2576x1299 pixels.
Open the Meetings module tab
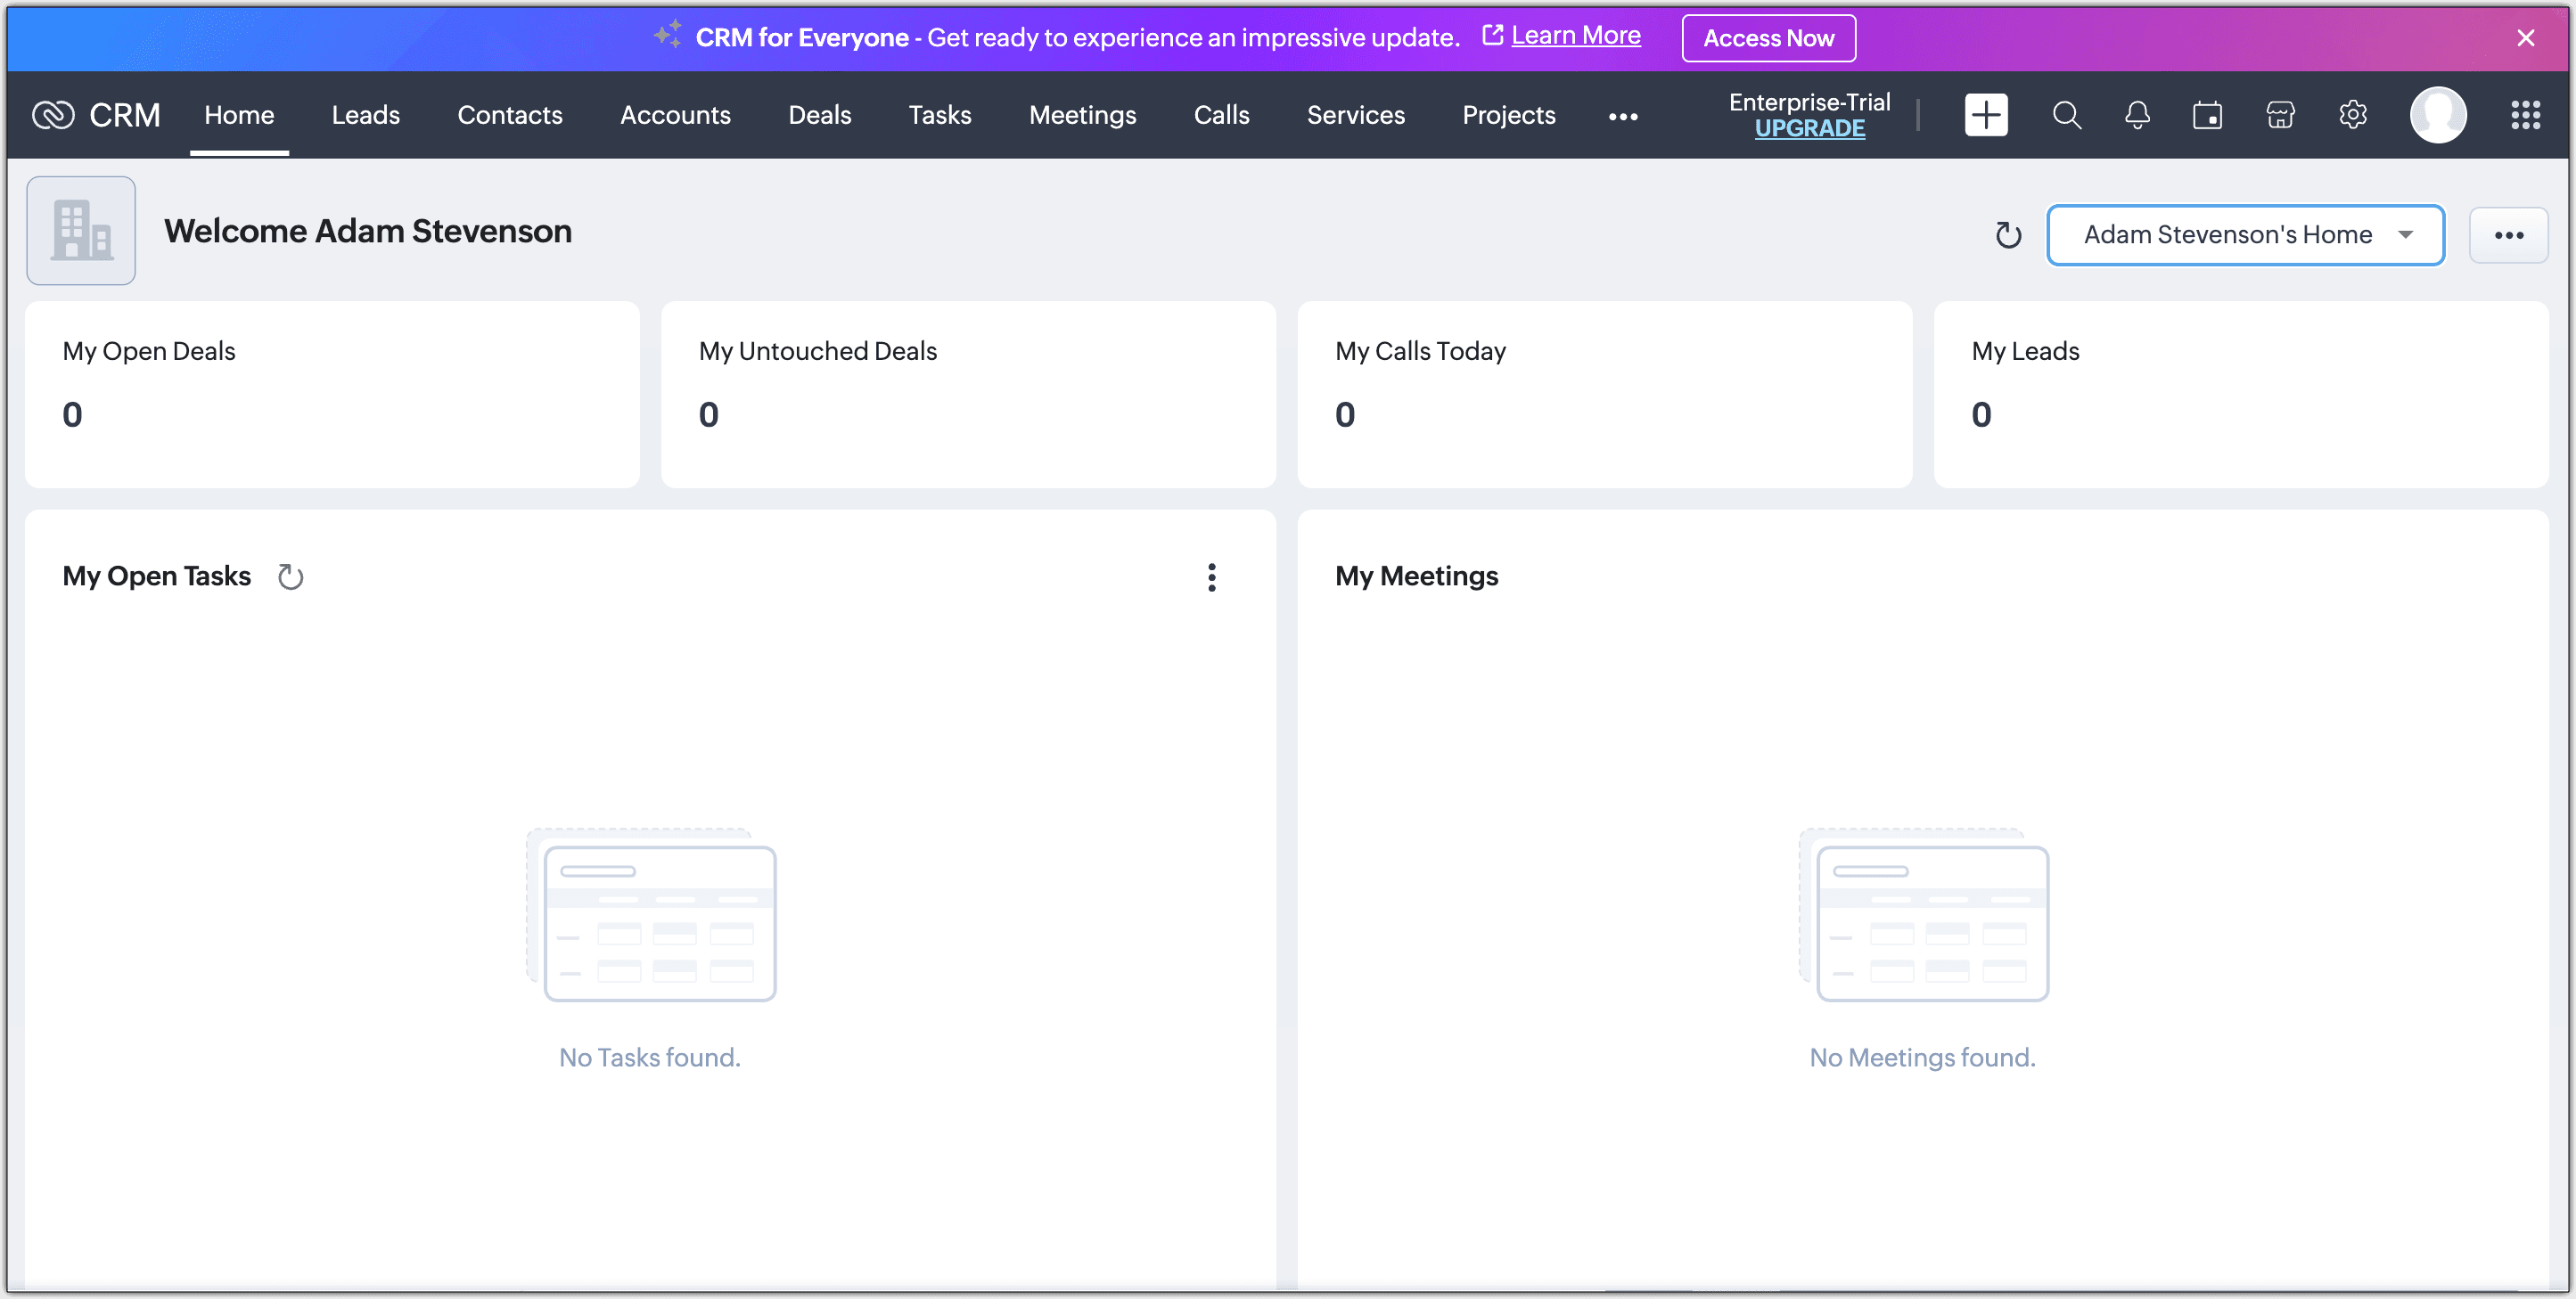click(x=1083, y=115)
